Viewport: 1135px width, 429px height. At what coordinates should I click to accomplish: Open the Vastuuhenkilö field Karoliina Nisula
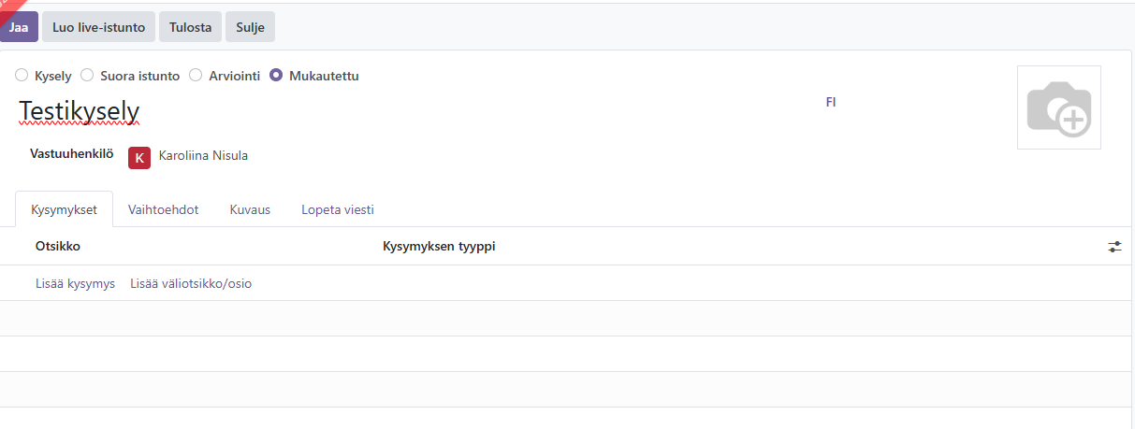pos(203,156)
